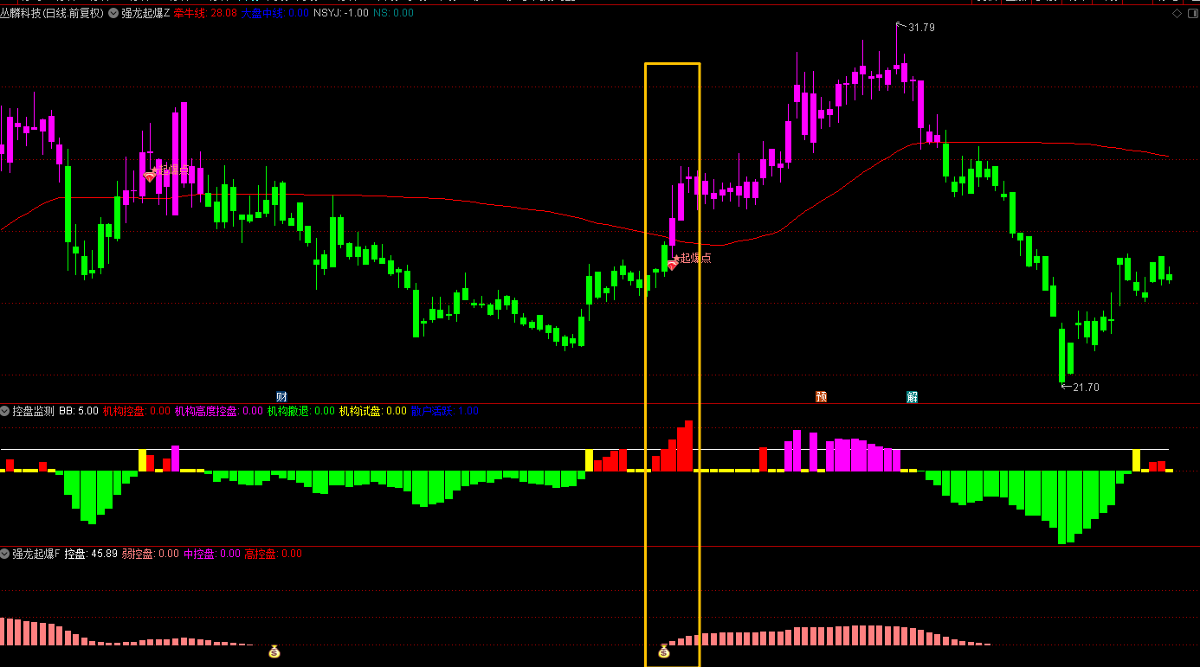Click the 起爆点 signal icon inside yellow box
Viewport: 1200px width, 667px height.
pyautogui.click(x=672, y=265)
